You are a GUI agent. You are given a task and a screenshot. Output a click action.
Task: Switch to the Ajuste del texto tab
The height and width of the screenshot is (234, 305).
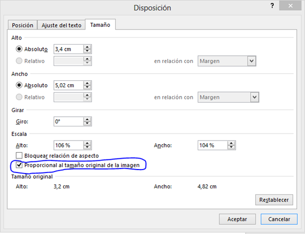click(62, 25)
